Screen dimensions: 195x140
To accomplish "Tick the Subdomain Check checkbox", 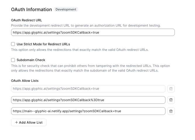I will [13, 60].
